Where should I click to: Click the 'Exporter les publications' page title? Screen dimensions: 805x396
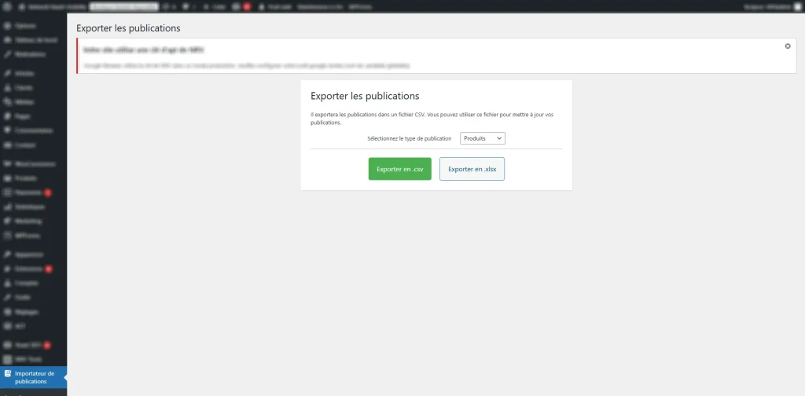pyautogui.click(x=128, y=28)
